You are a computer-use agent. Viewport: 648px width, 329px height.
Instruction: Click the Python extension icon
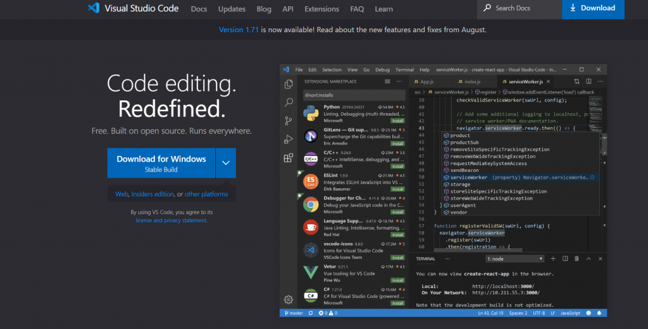(311, 114)
